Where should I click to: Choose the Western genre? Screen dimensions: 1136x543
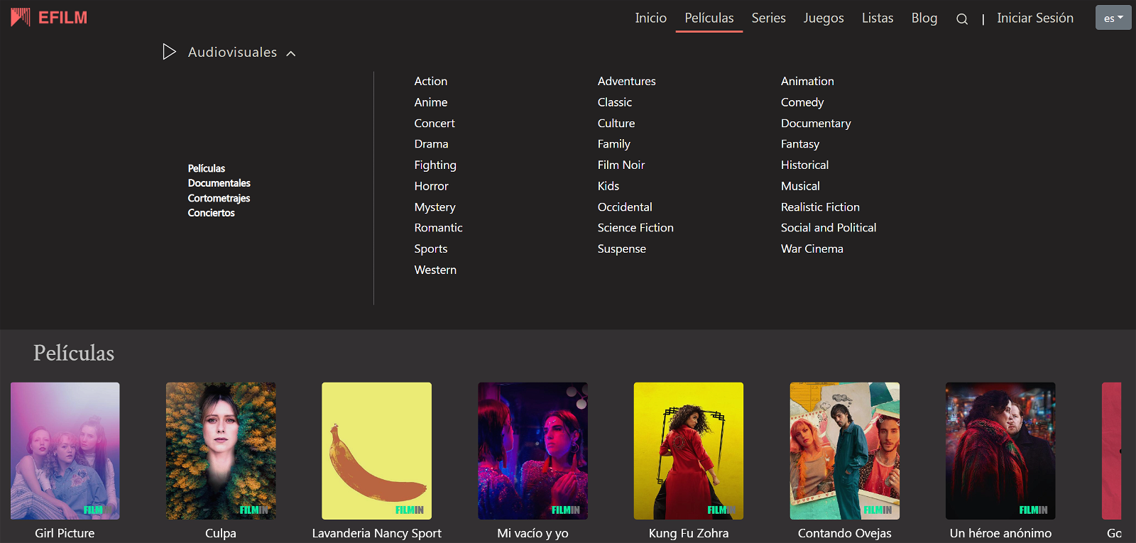[435, 270]
